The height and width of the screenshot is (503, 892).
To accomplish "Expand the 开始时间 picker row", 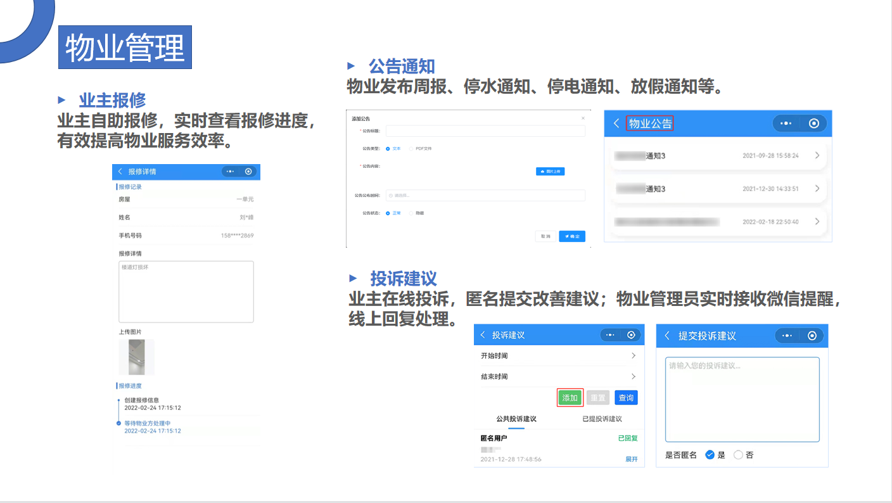I will point(559,356).
